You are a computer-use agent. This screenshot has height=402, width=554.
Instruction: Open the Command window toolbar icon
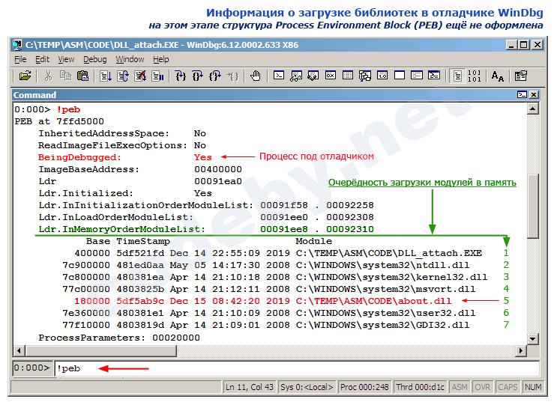coord(279,76)
